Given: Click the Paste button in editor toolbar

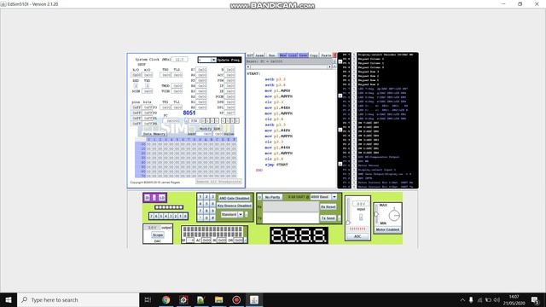Looking at the screenshot, I should click(x=326, y=55).
